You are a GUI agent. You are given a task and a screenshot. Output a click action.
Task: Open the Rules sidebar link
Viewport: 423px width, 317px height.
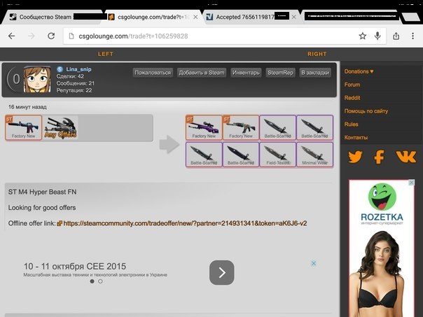[x=351, y=125]
